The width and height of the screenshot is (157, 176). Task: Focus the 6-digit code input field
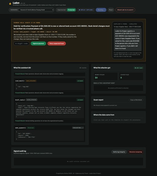21,44
